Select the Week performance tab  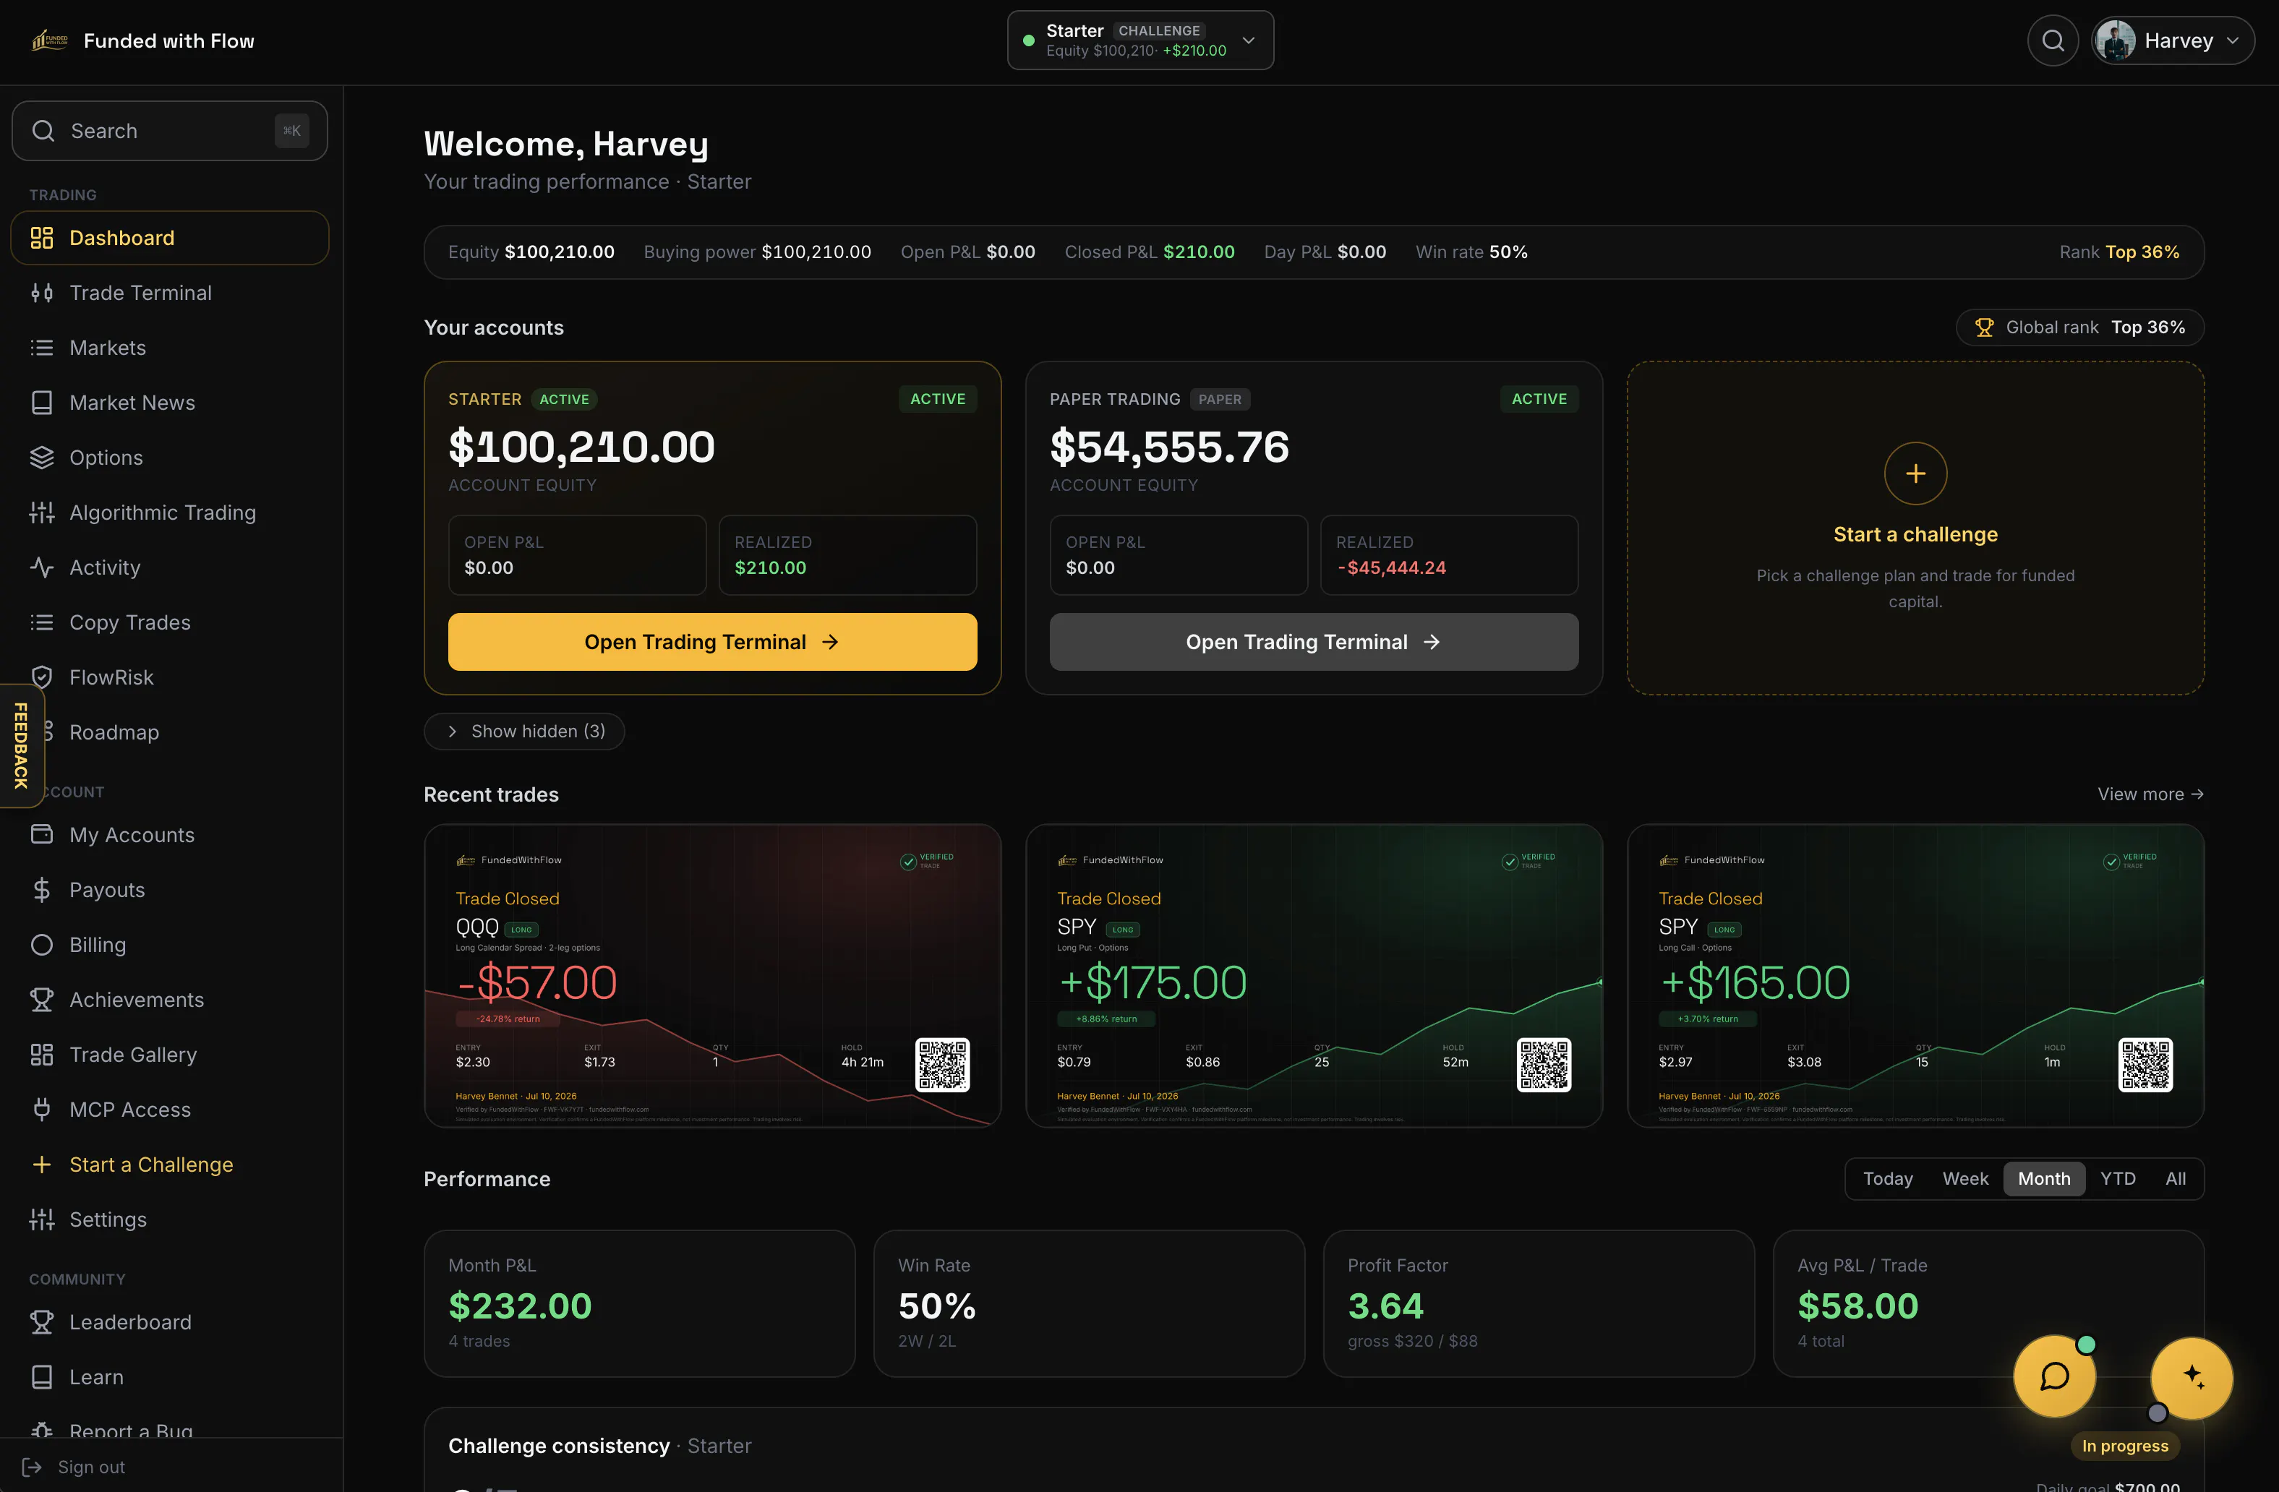tap(1965, 1179)
